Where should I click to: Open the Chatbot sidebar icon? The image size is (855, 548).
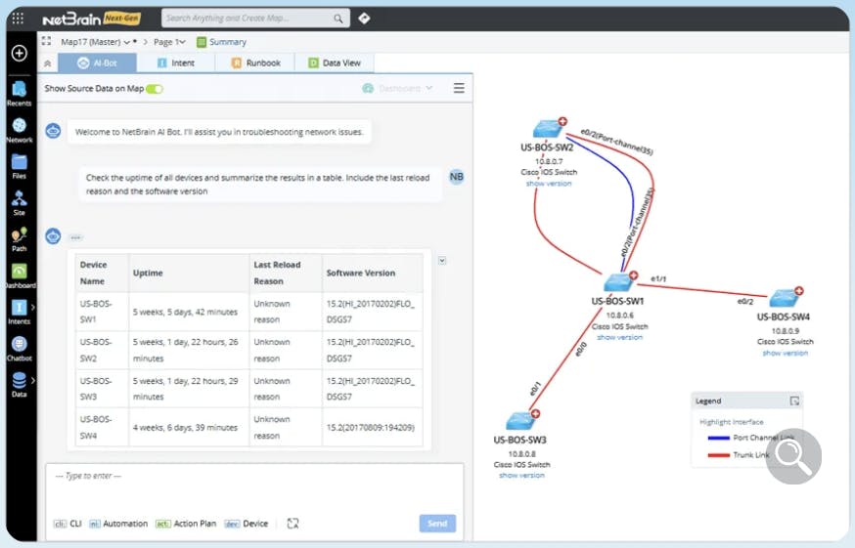tap(20, 349)
